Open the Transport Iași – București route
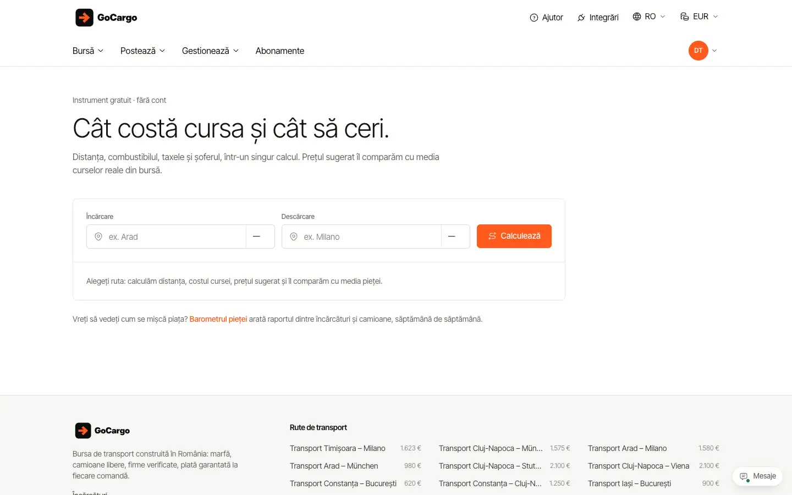Viewport: 792px width, 495px height. [629, 483]
